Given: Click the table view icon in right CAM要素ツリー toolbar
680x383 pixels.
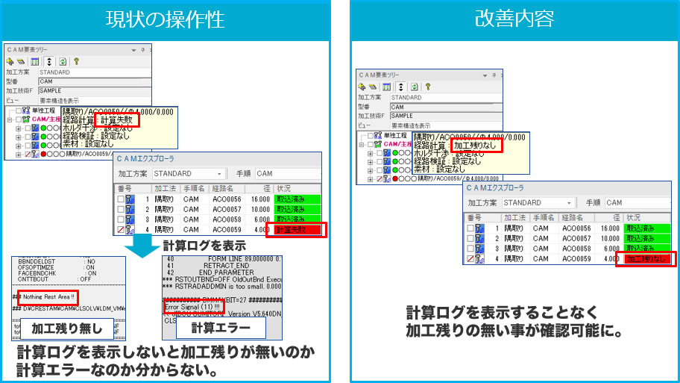Looking at the screenshot, I should (387, 87).
